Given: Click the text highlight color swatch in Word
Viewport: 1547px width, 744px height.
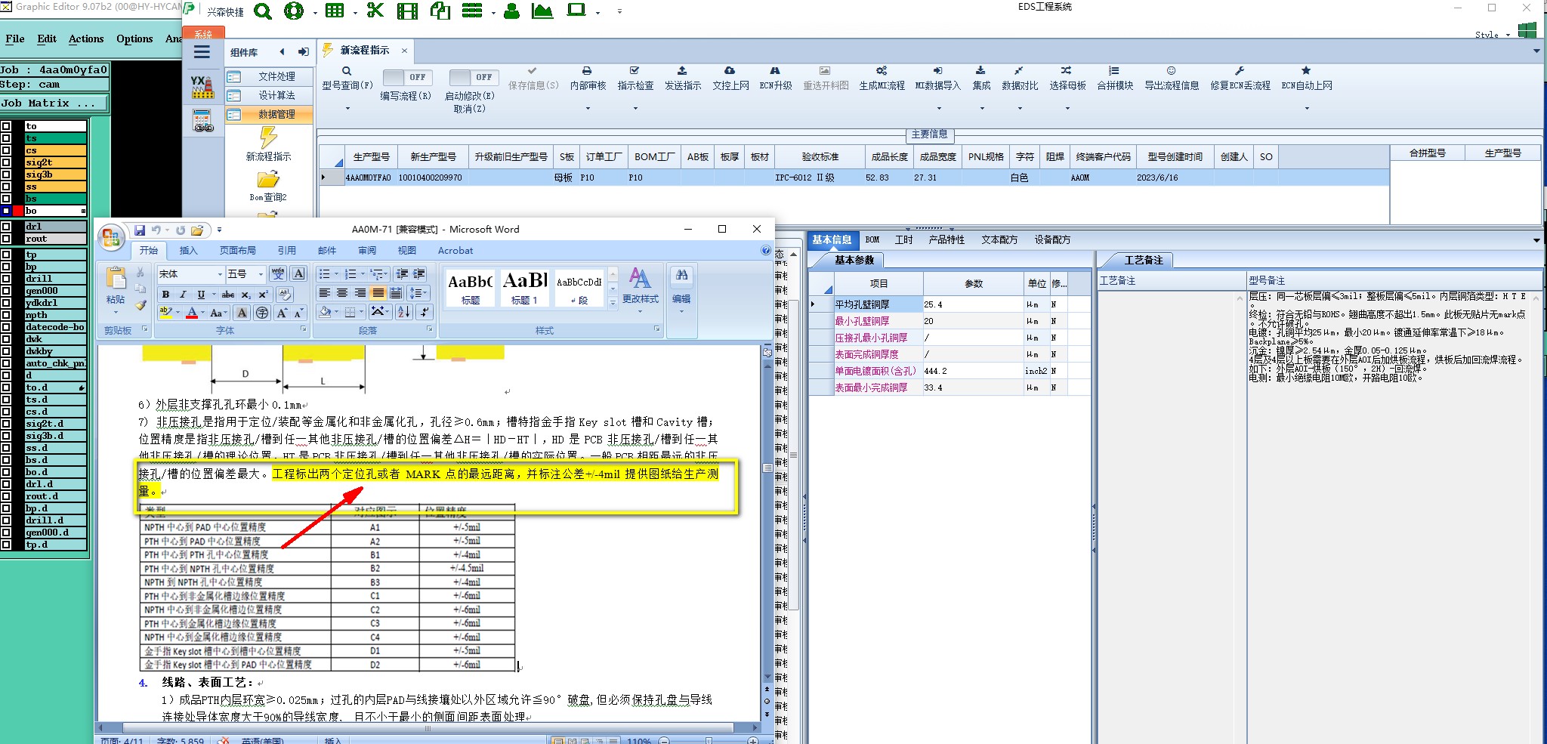Looking at the screenshot, I should click(x=165, y=313).
